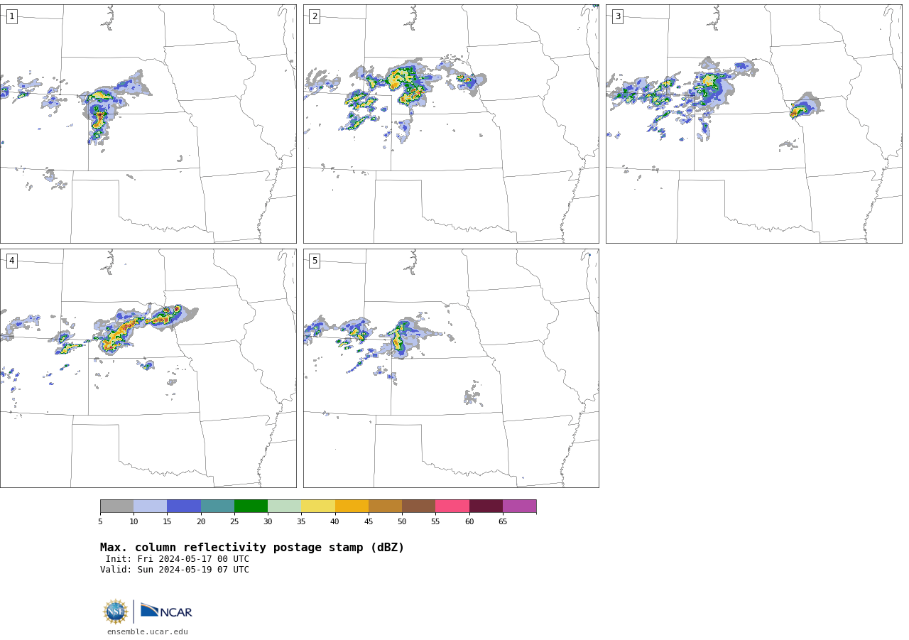Click the NSF logo icon

pos(115,612)
